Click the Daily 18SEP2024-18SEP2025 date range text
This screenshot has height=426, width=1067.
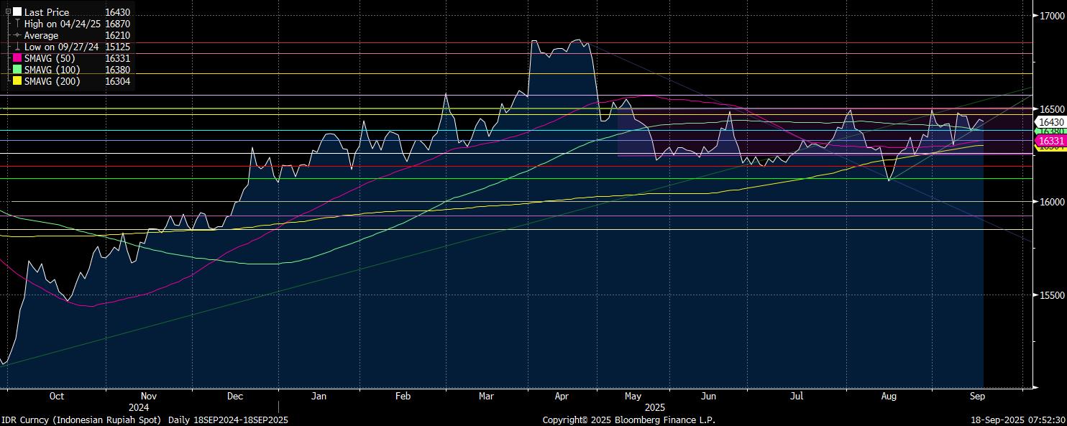(x=228, y=420)
